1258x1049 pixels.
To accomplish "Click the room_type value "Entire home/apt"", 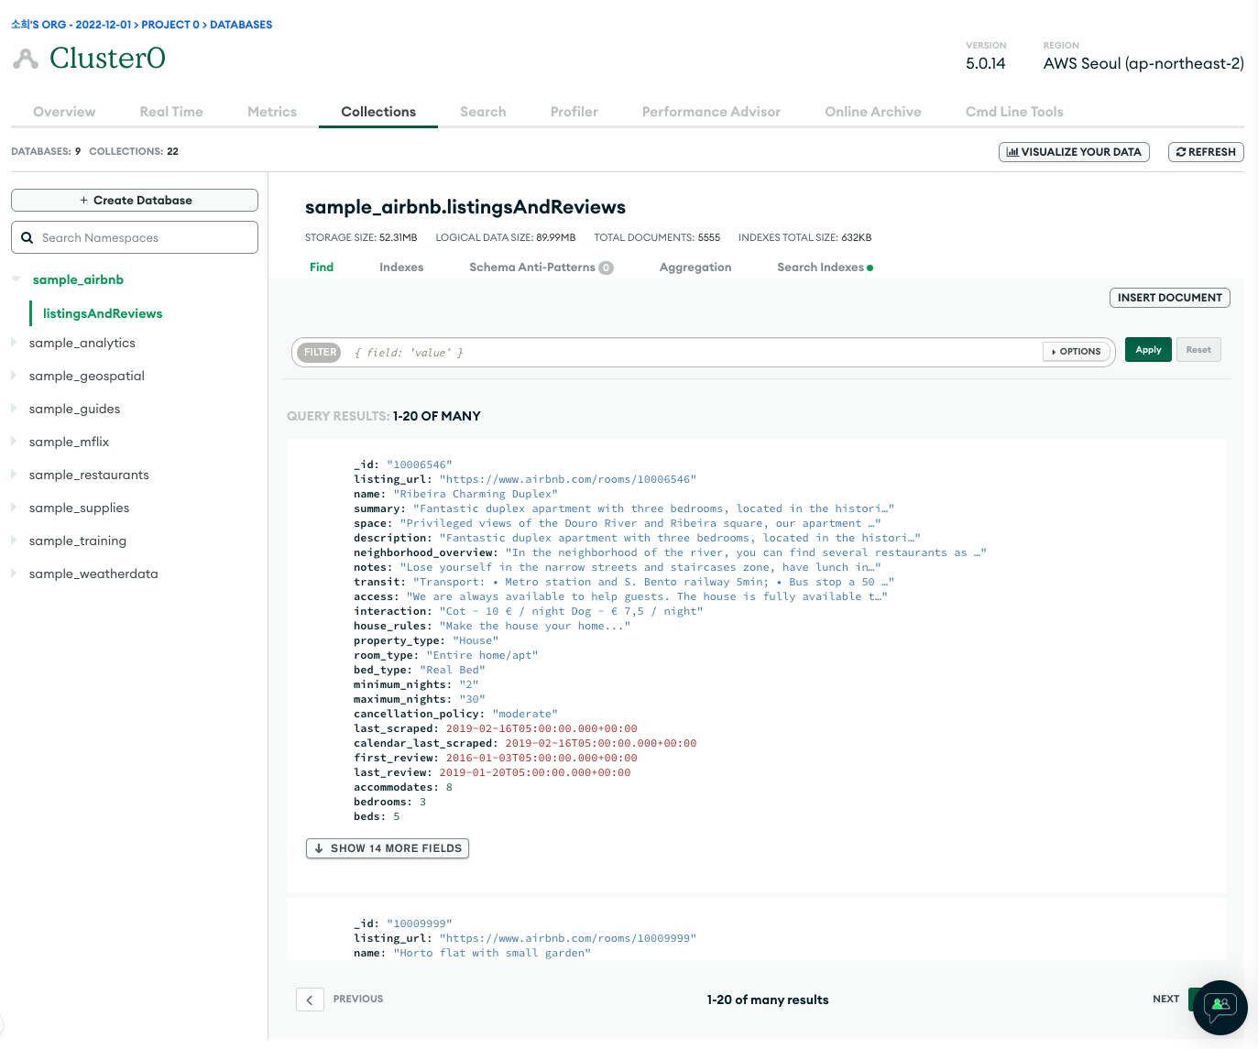I will tap(482, 655).
